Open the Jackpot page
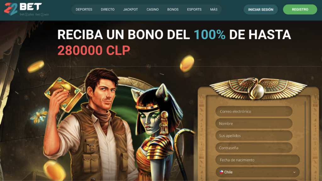Viewport: 322px width, 181px height. pyautogui.click(x=130, y=9)
